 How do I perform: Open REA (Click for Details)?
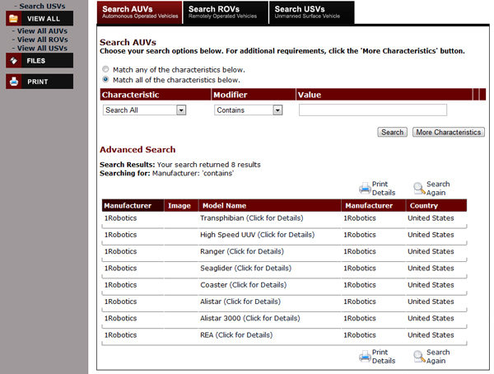click(x=236, y=335)
